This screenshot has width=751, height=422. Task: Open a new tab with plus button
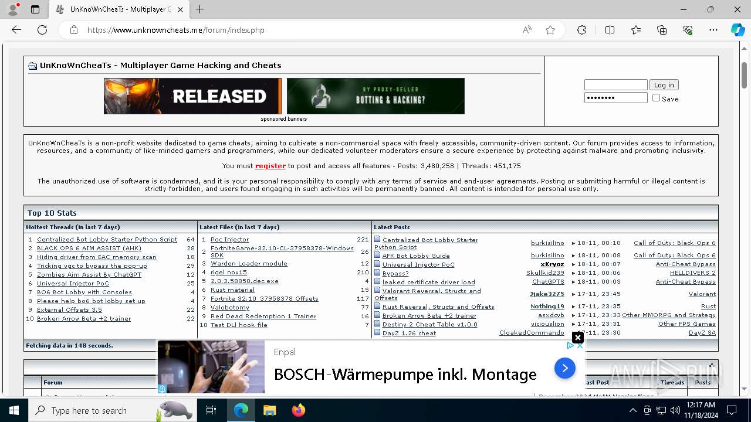pos(200,9)
